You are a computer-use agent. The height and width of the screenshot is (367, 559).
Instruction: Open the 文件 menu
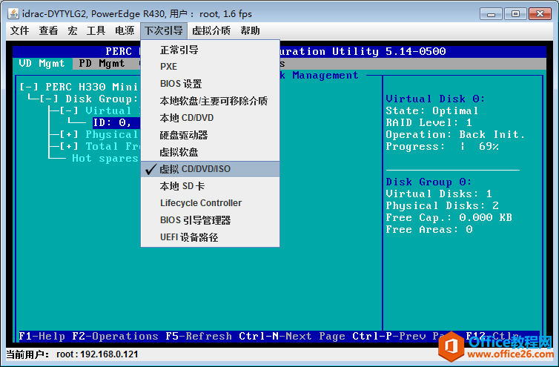[19, 30]
